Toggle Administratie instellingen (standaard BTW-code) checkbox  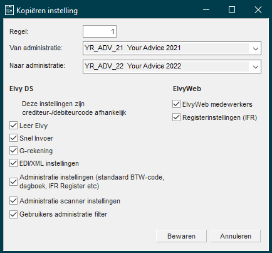[x=13, y=181]
